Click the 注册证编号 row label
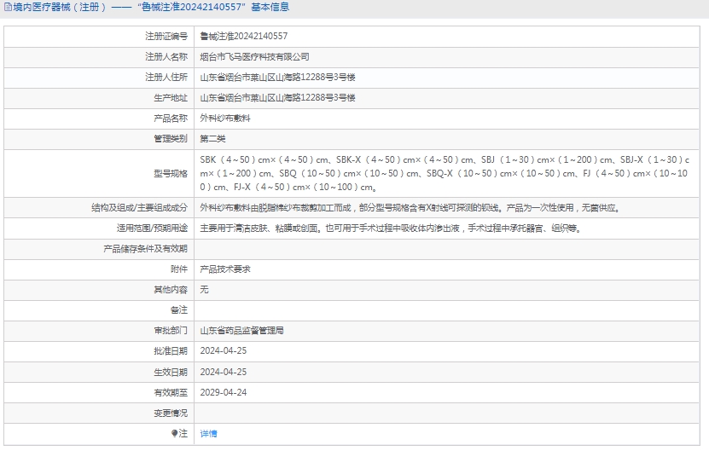The height and width of the screenshot is (451, 709). pyautogui.click(x=166, y=37)
